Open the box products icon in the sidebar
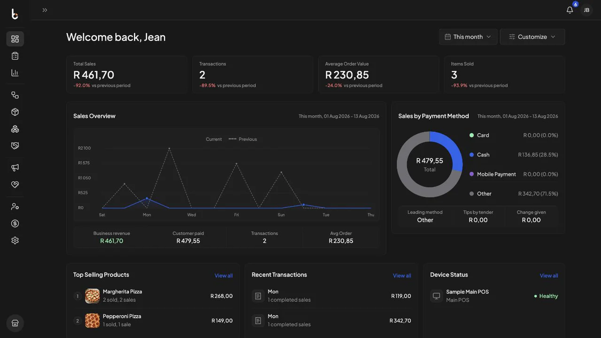This screenshot has width=601, height=338. [x=15, y=112]
